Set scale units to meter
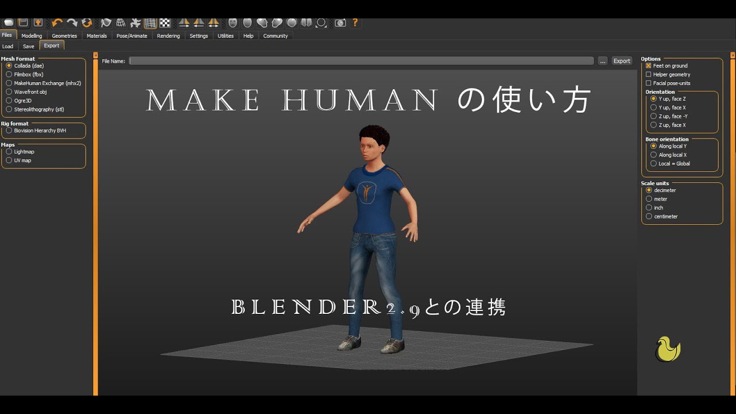This screenshot has height=414, width=736. 657,199
